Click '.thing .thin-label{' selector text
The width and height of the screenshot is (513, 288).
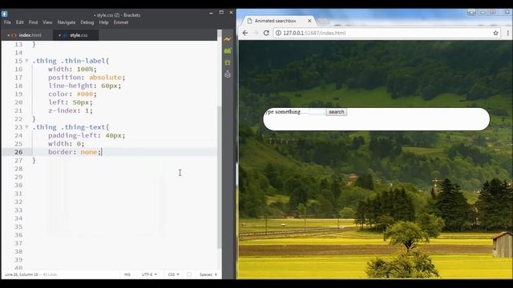[71, 61]
